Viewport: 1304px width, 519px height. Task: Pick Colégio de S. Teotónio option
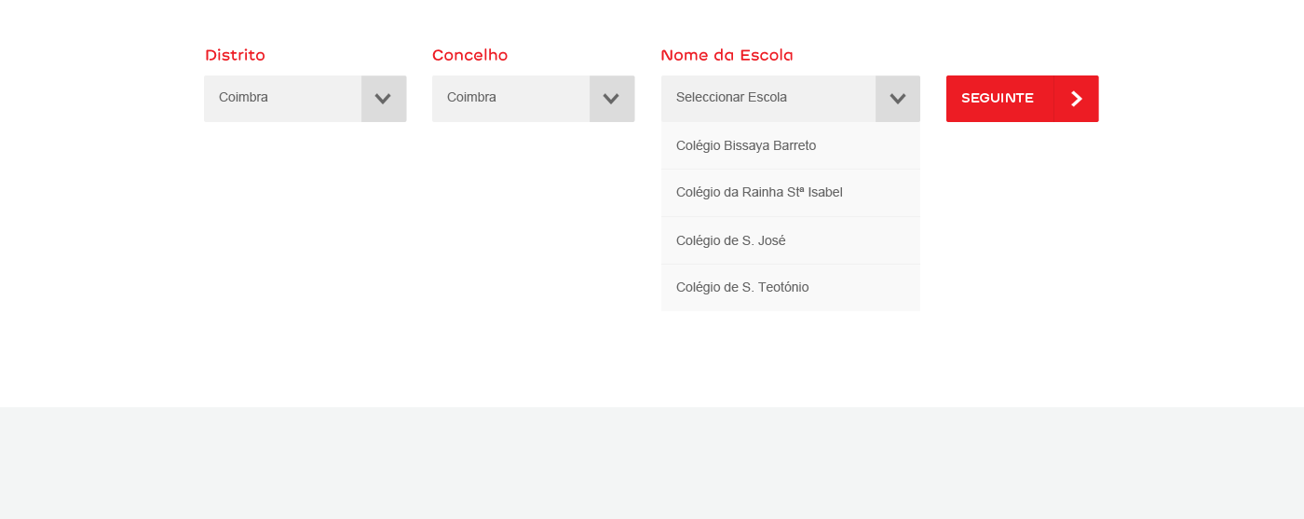(791, 288)
